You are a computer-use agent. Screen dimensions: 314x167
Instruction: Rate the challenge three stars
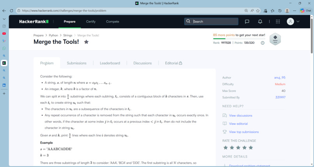(x=238, y=148)
